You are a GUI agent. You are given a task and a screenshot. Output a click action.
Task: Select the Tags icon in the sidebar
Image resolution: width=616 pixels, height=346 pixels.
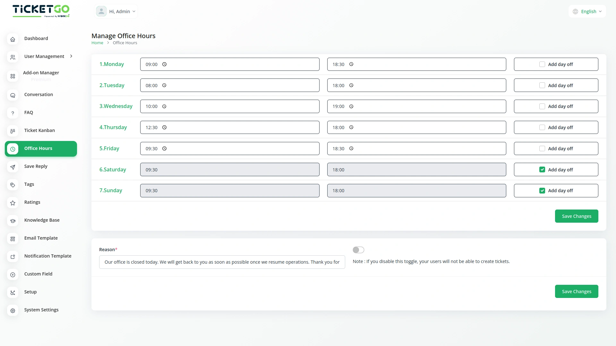[x=13, y=185]
